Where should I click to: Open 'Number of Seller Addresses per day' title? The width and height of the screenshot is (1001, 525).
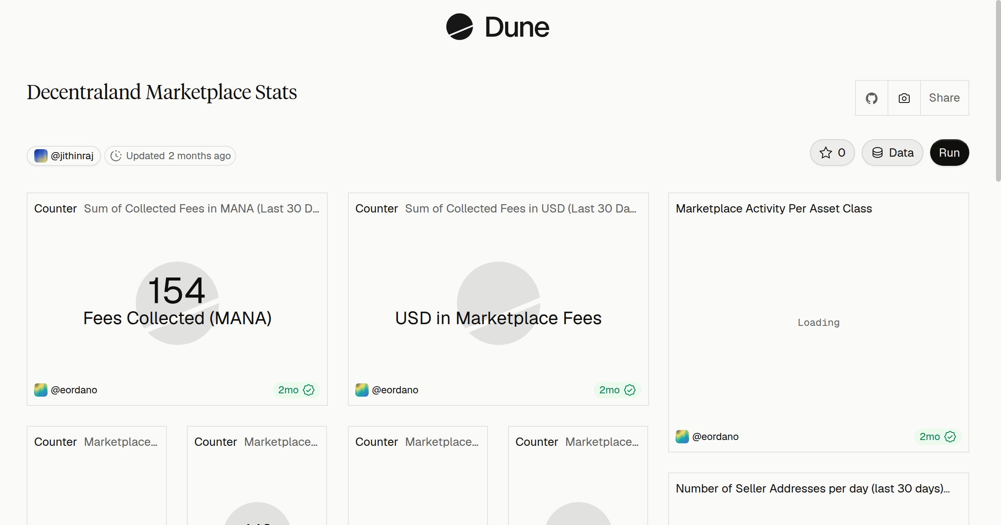tap(813, 488)
